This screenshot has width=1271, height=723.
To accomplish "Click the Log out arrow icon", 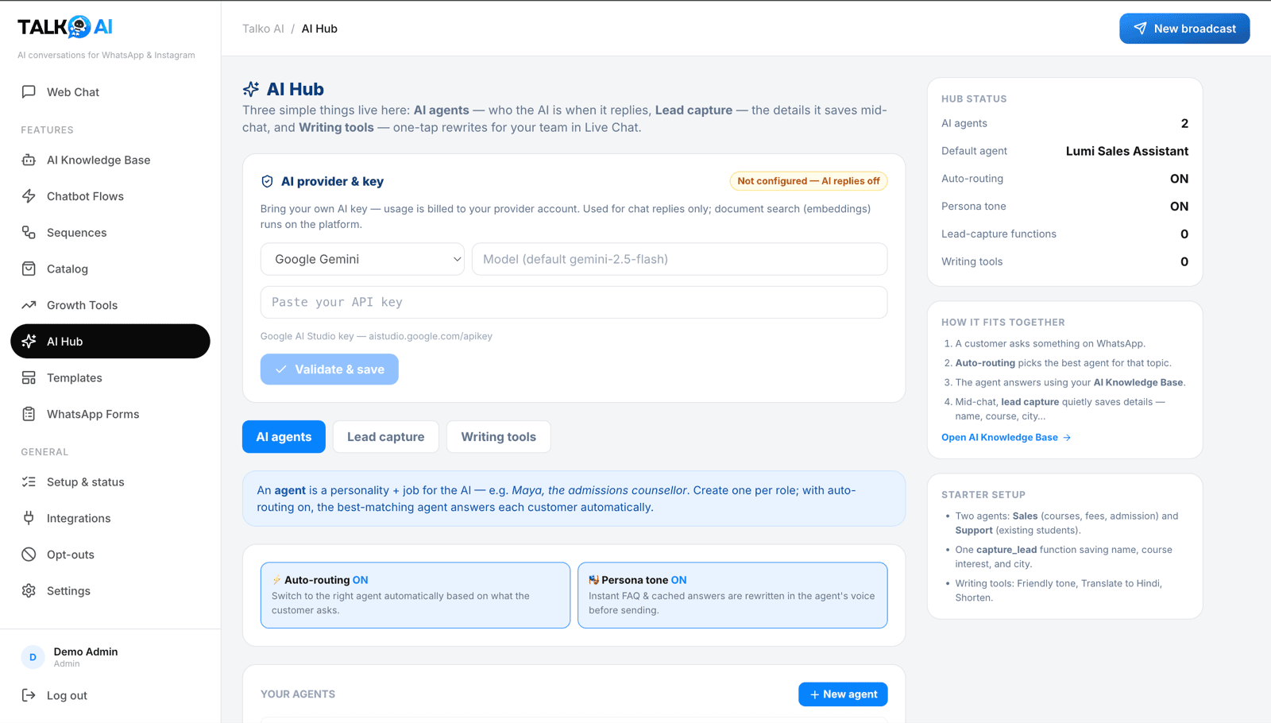I will (x=29, y=695).
